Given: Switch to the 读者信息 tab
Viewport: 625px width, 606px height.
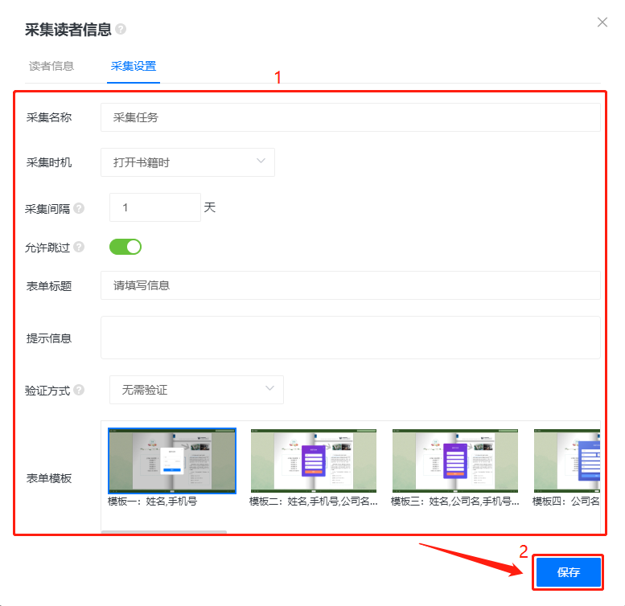Looking at the screenshot, I should coord(51,66).
